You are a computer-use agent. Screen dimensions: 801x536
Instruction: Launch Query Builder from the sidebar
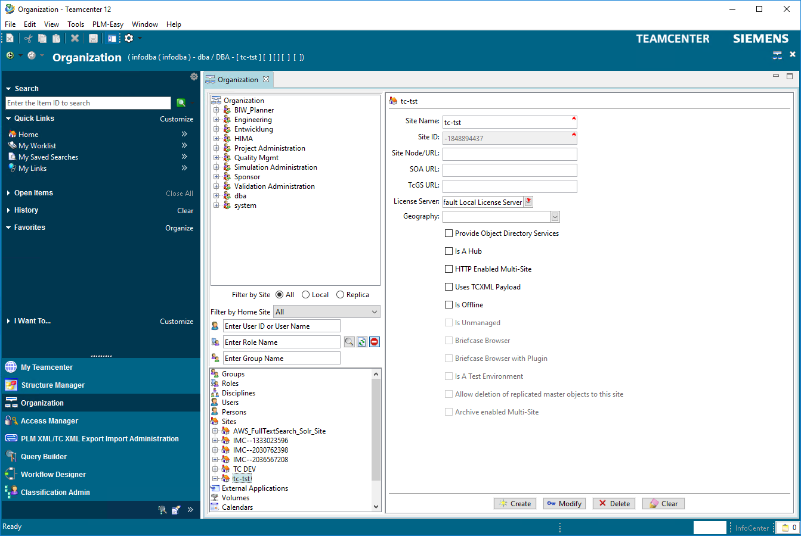coord(44,457)
